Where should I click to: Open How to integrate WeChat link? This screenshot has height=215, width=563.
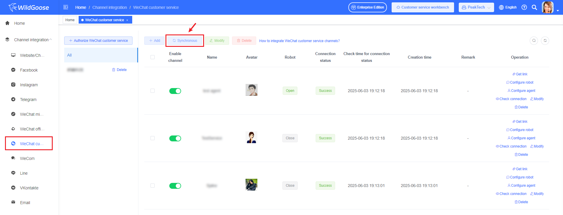pos(299,41)
